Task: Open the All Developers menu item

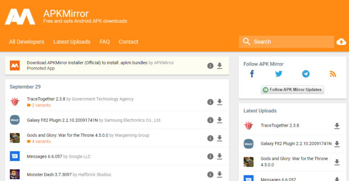Action: coord(27,42)
